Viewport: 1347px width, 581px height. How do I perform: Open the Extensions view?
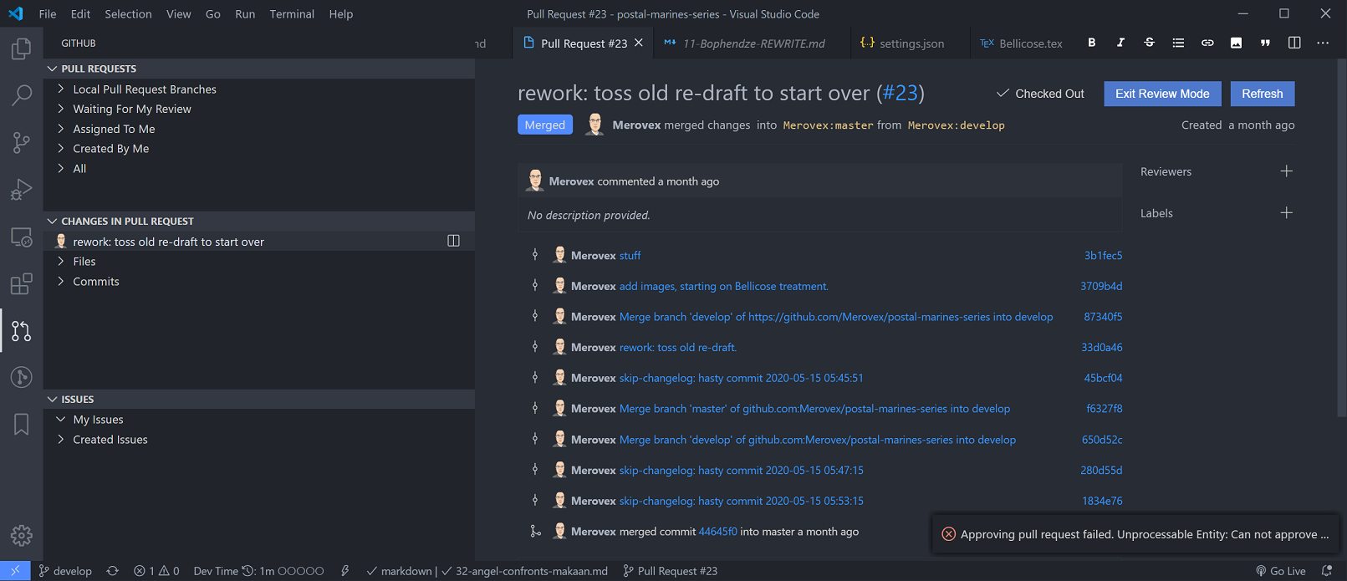21,284
